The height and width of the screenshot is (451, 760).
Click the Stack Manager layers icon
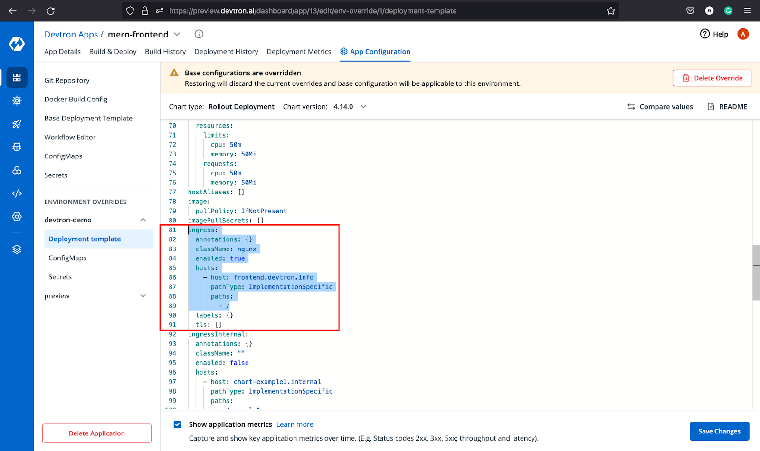point(17,249)
